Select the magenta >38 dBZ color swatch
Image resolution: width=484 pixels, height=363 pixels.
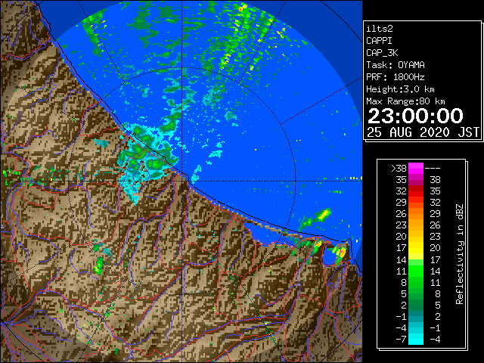416,168
